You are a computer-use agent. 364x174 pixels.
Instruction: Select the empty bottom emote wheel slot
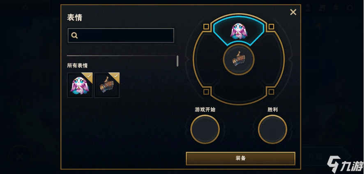(239, 89)
